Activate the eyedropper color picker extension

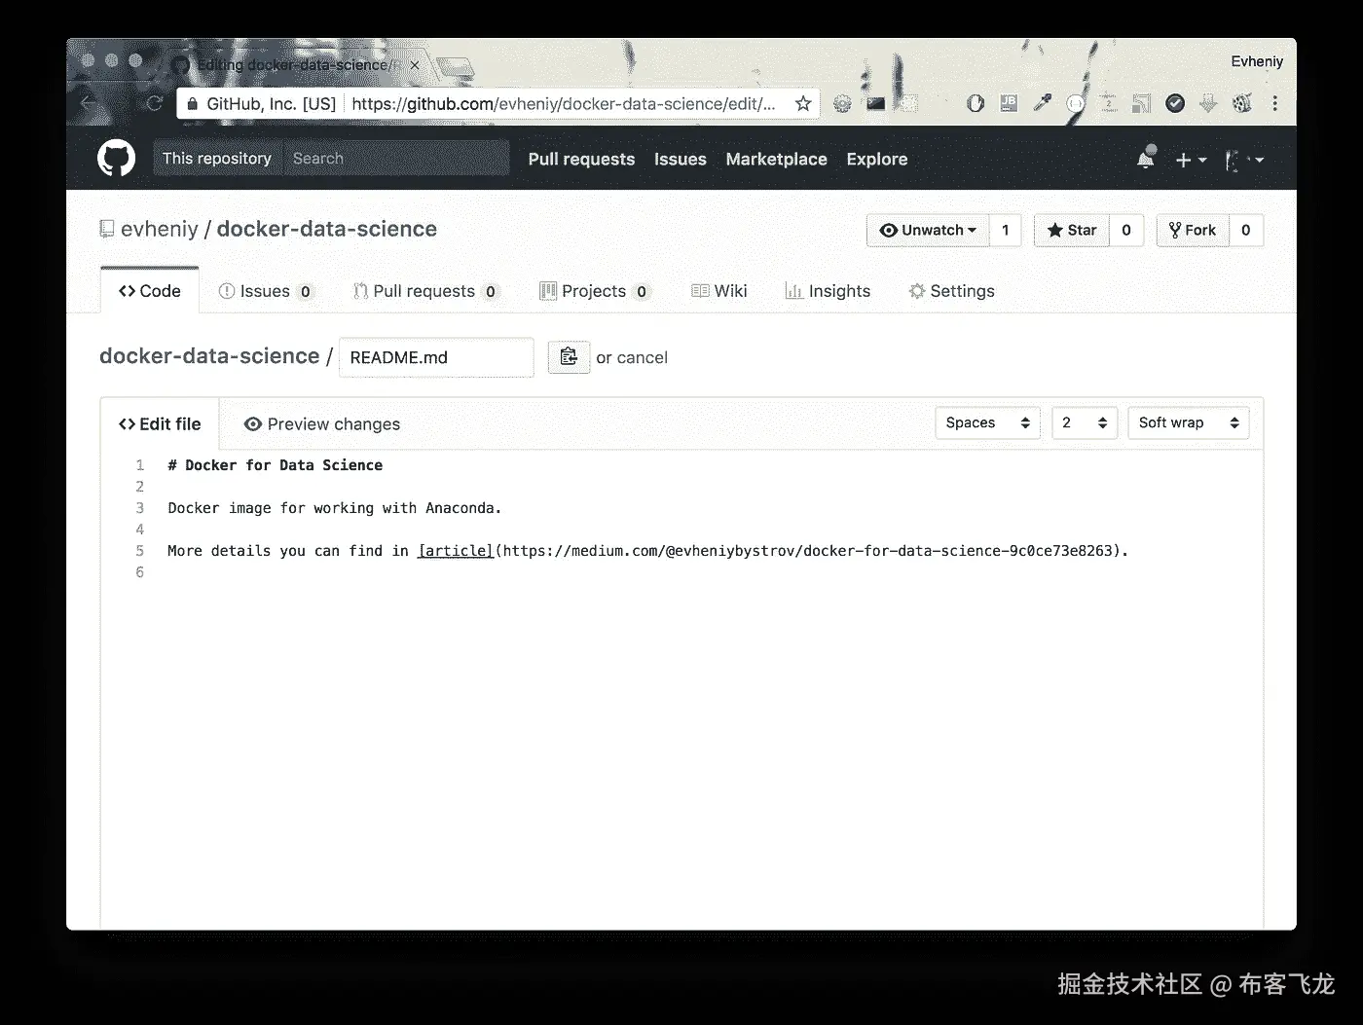pyautogui.click(x=1042, y=103)
